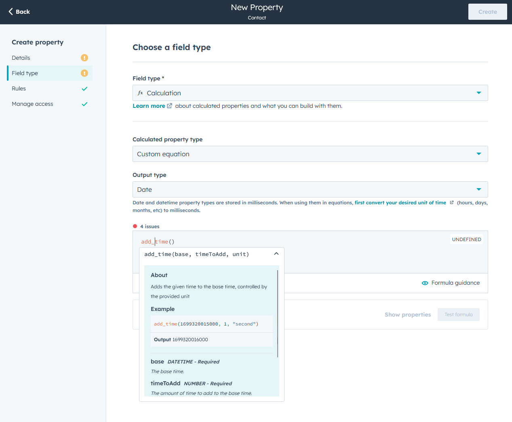Viewport: 512px width, 422px height.
Task: Switch to the Rules section
Action: tap(19, 88)
